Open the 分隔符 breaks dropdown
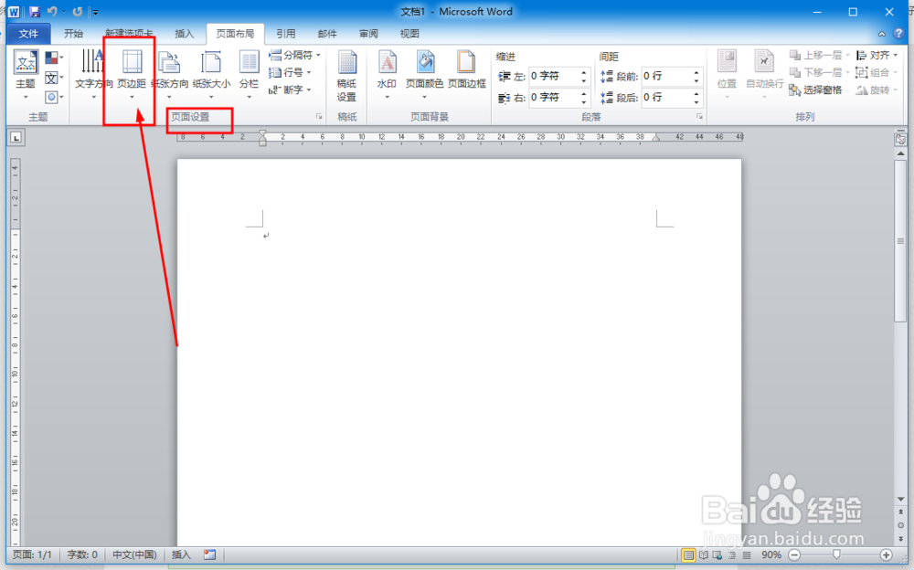Viewport: 914px width, 570px height. coord(294,55)
